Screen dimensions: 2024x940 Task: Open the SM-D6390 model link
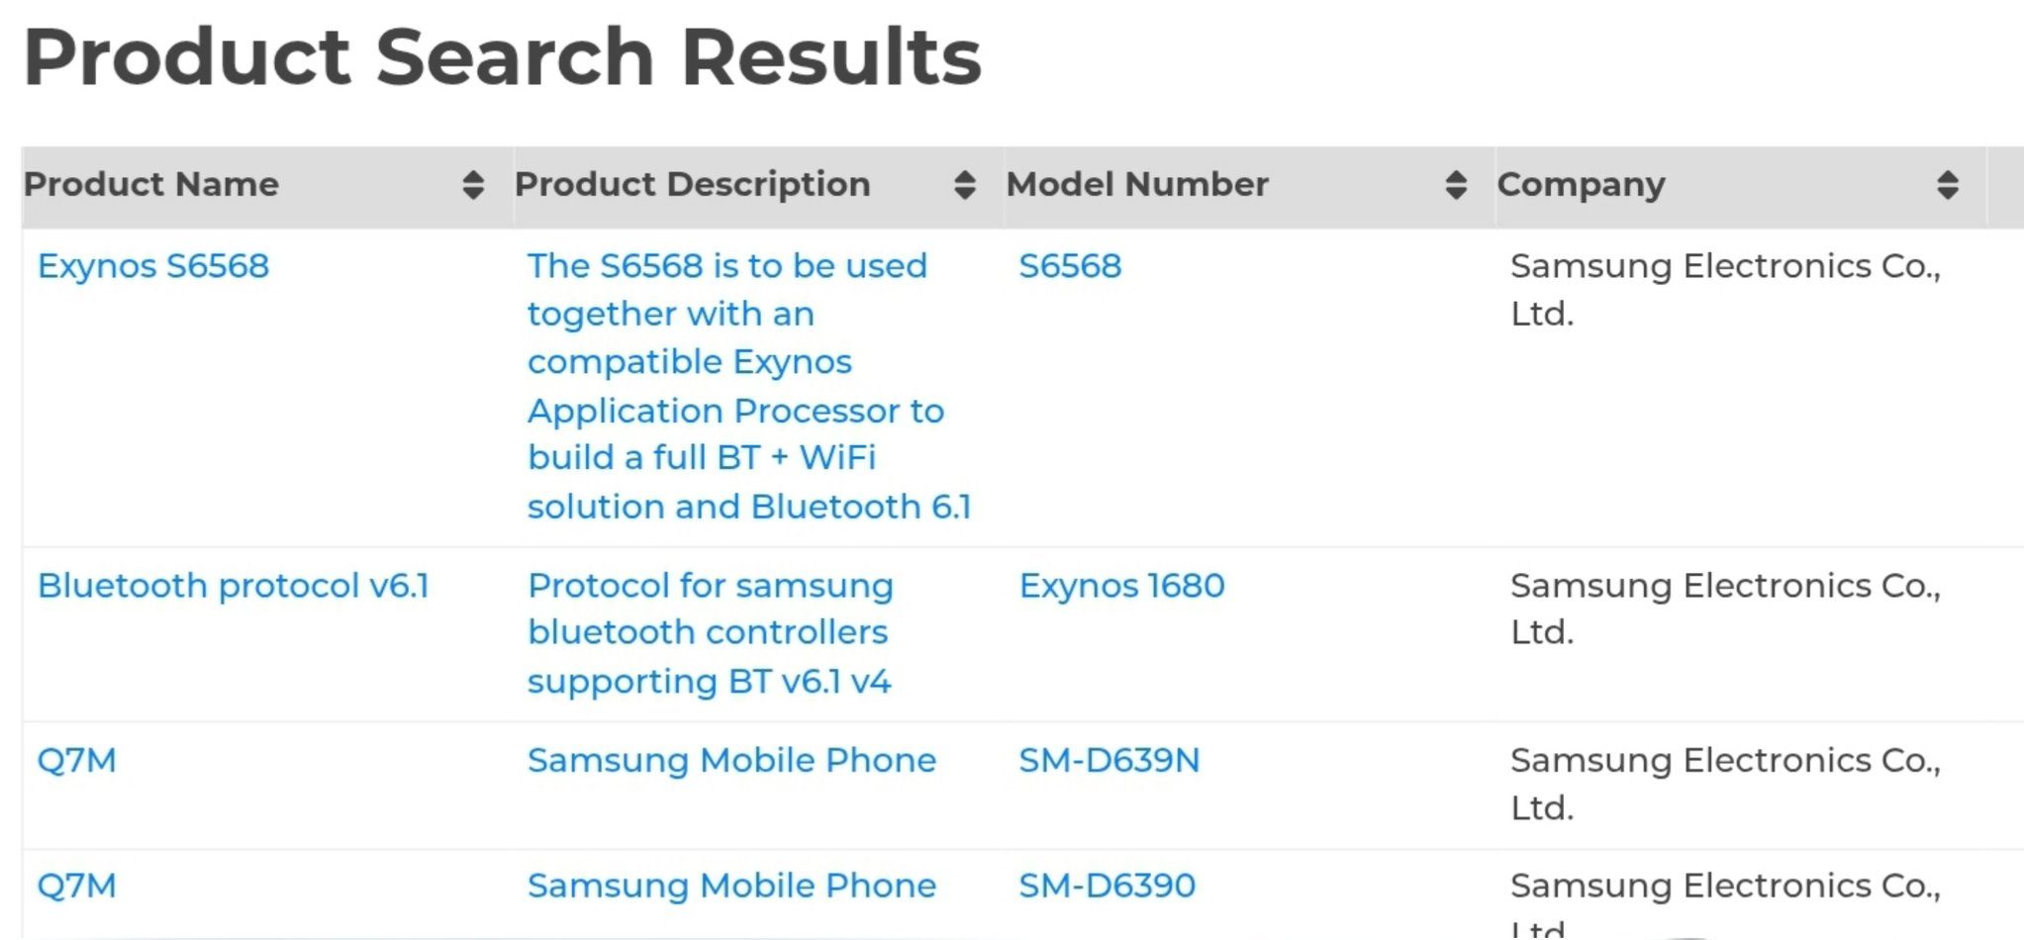[1108, 886]
